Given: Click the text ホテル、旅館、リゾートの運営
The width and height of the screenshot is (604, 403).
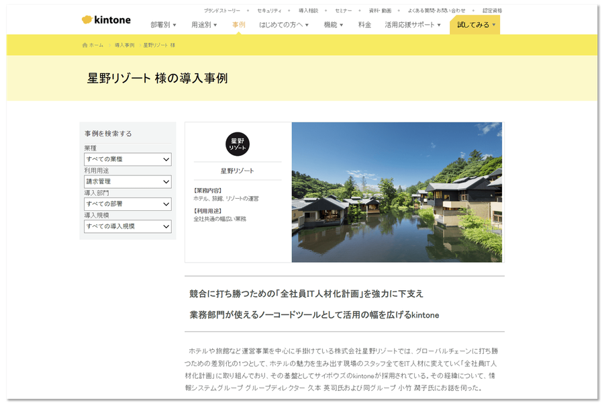Looking at the screenshot, I should tap(226, 199).
